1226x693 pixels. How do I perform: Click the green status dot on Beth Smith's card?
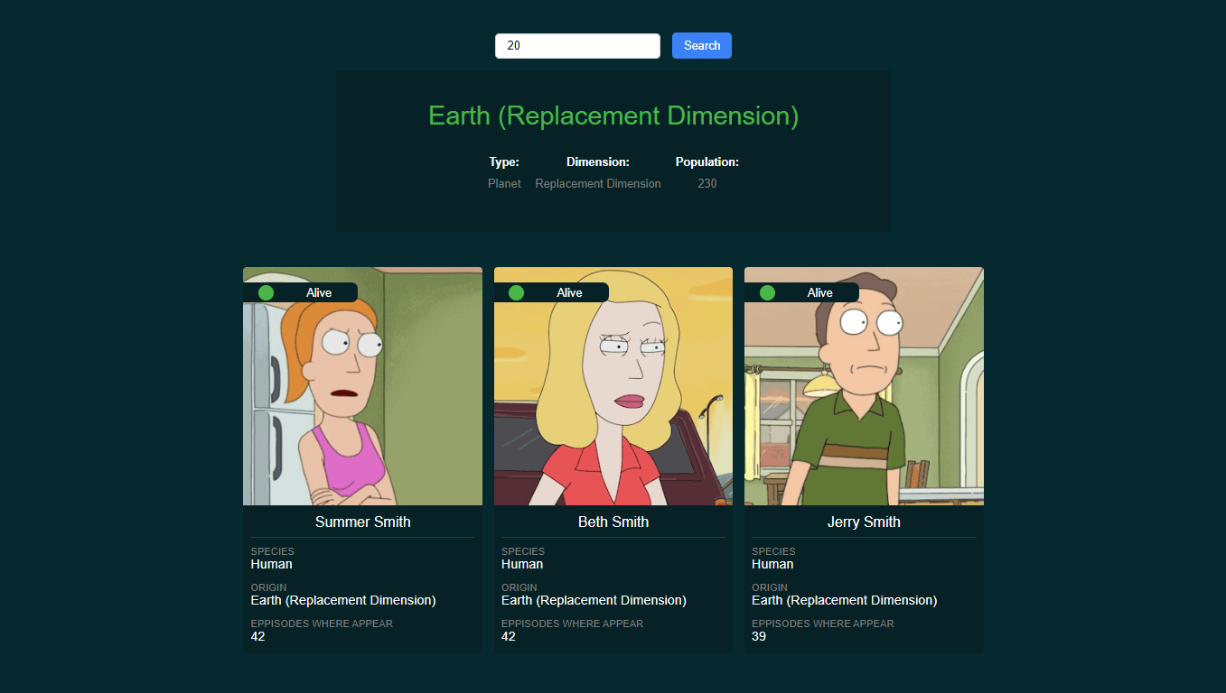(x=516, y=291)
